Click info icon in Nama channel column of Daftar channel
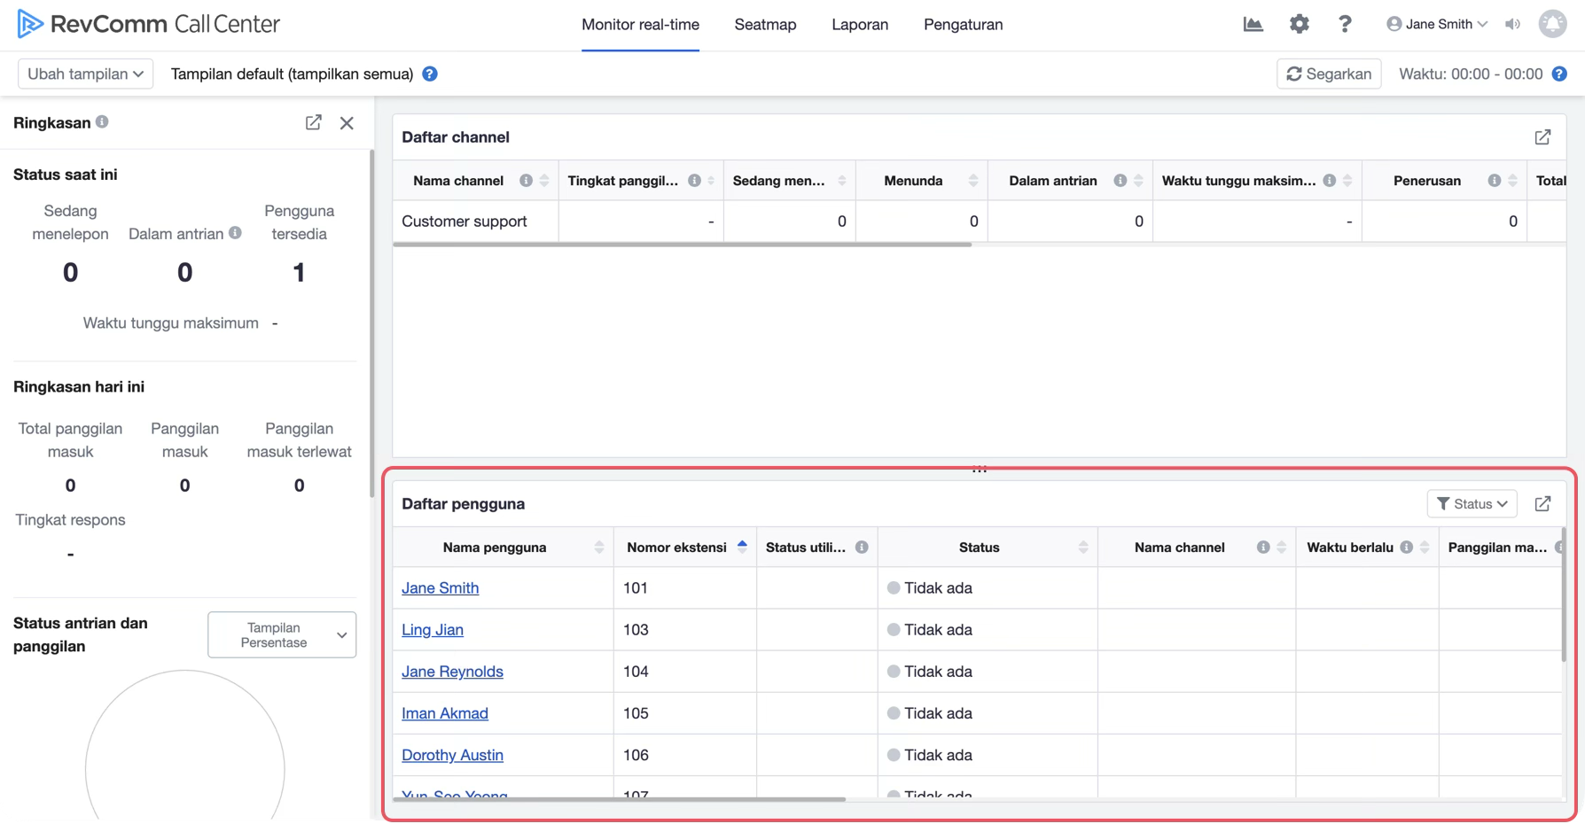The image size is (1585, 824). point(527,181)
